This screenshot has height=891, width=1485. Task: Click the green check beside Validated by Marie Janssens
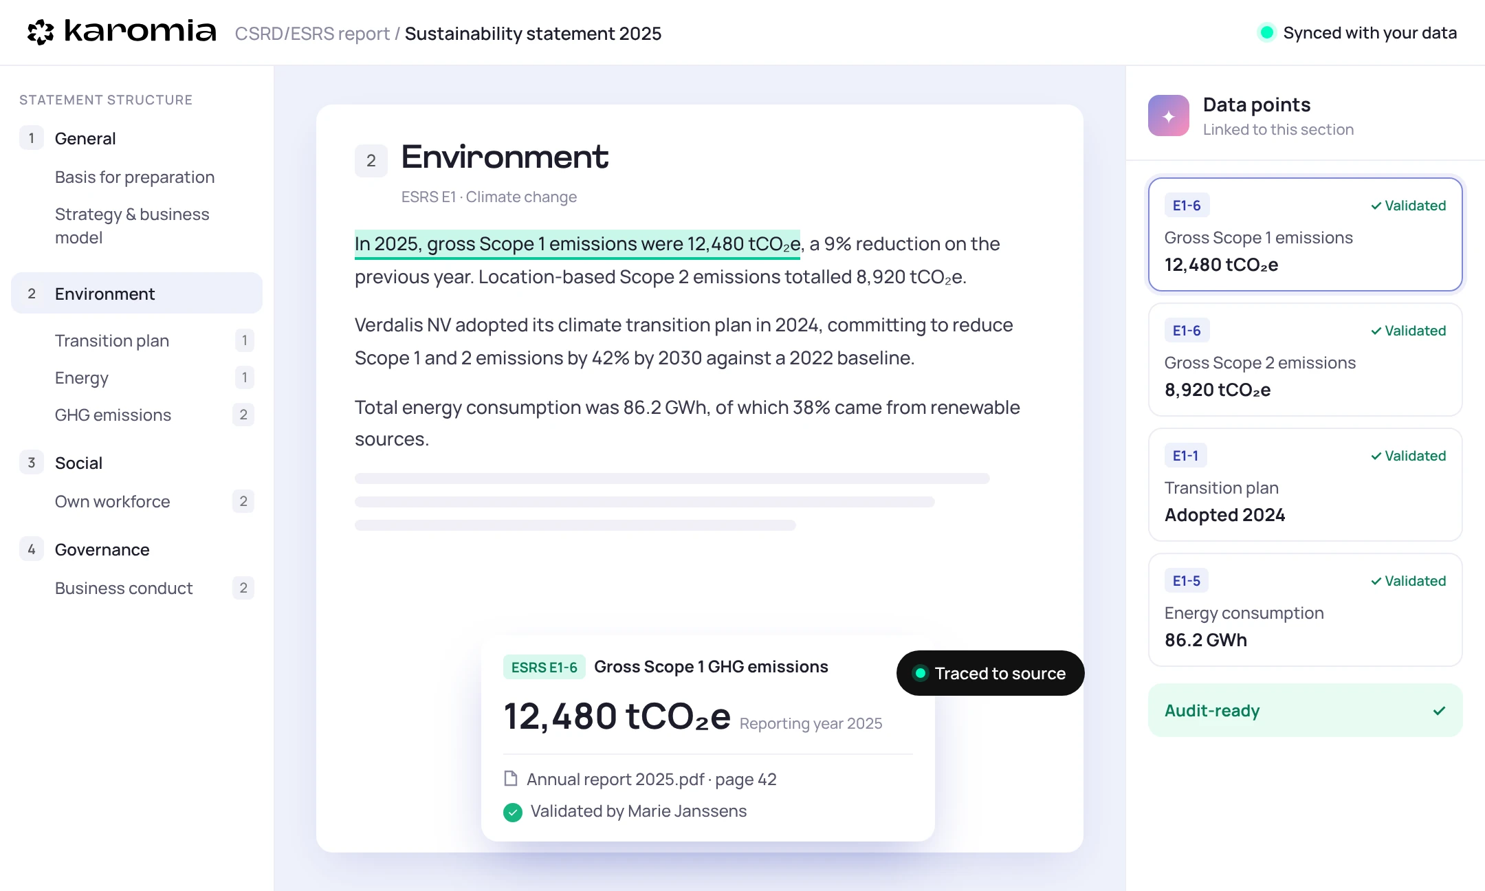coord(512,812)
